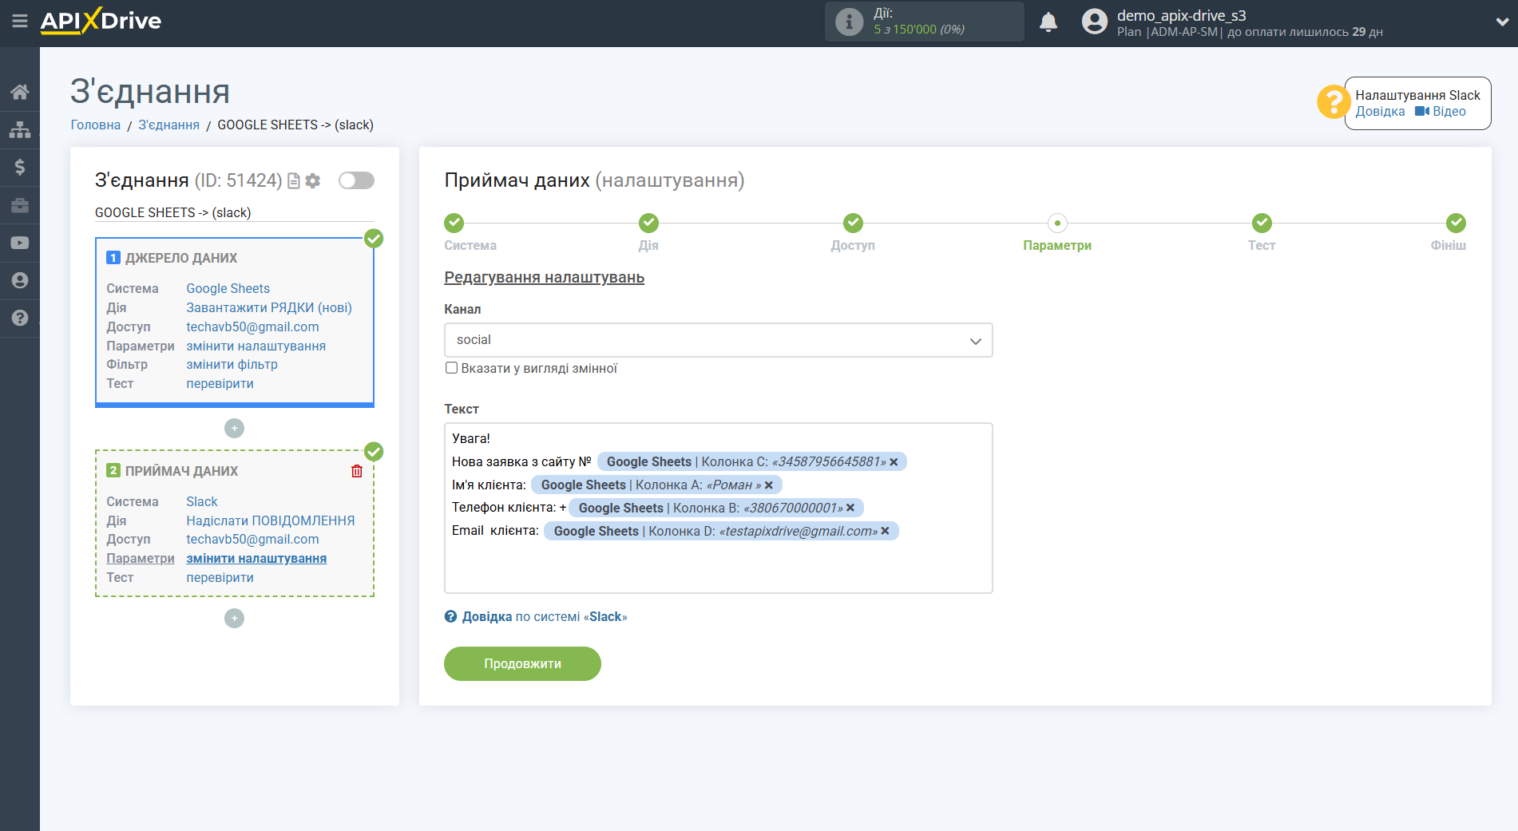This screenshot has width=1518, height=831.
Task: Expand the account menu chevron in header
Action: click(1502, 22)
